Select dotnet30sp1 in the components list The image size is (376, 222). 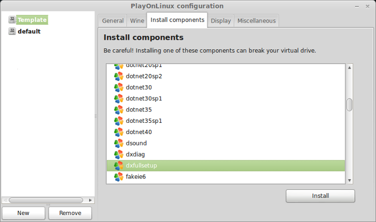click(x=226, y=99)
